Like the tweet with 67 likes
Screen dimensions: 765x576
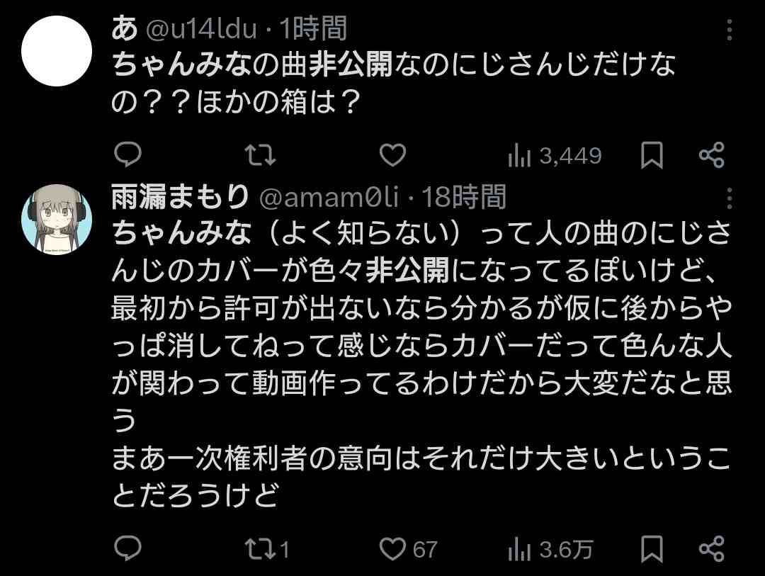click(x=409, y=549)
